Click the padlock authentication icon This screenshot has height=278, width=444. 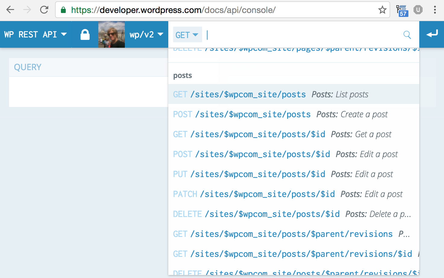click(85, 34)
